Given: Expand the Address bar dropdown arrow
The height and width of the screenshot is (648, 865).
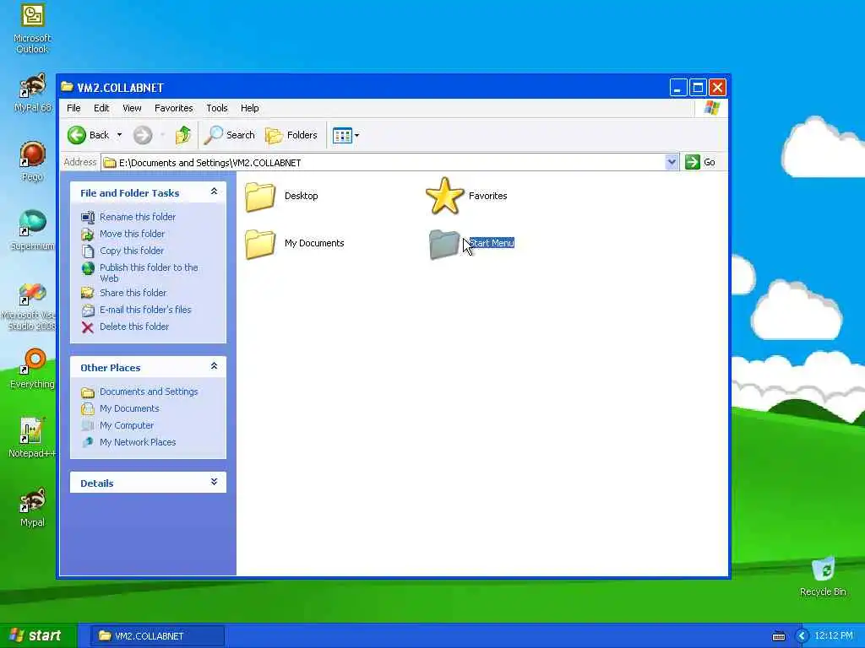Looking at the screenshot, I should (x=672, y=162).
